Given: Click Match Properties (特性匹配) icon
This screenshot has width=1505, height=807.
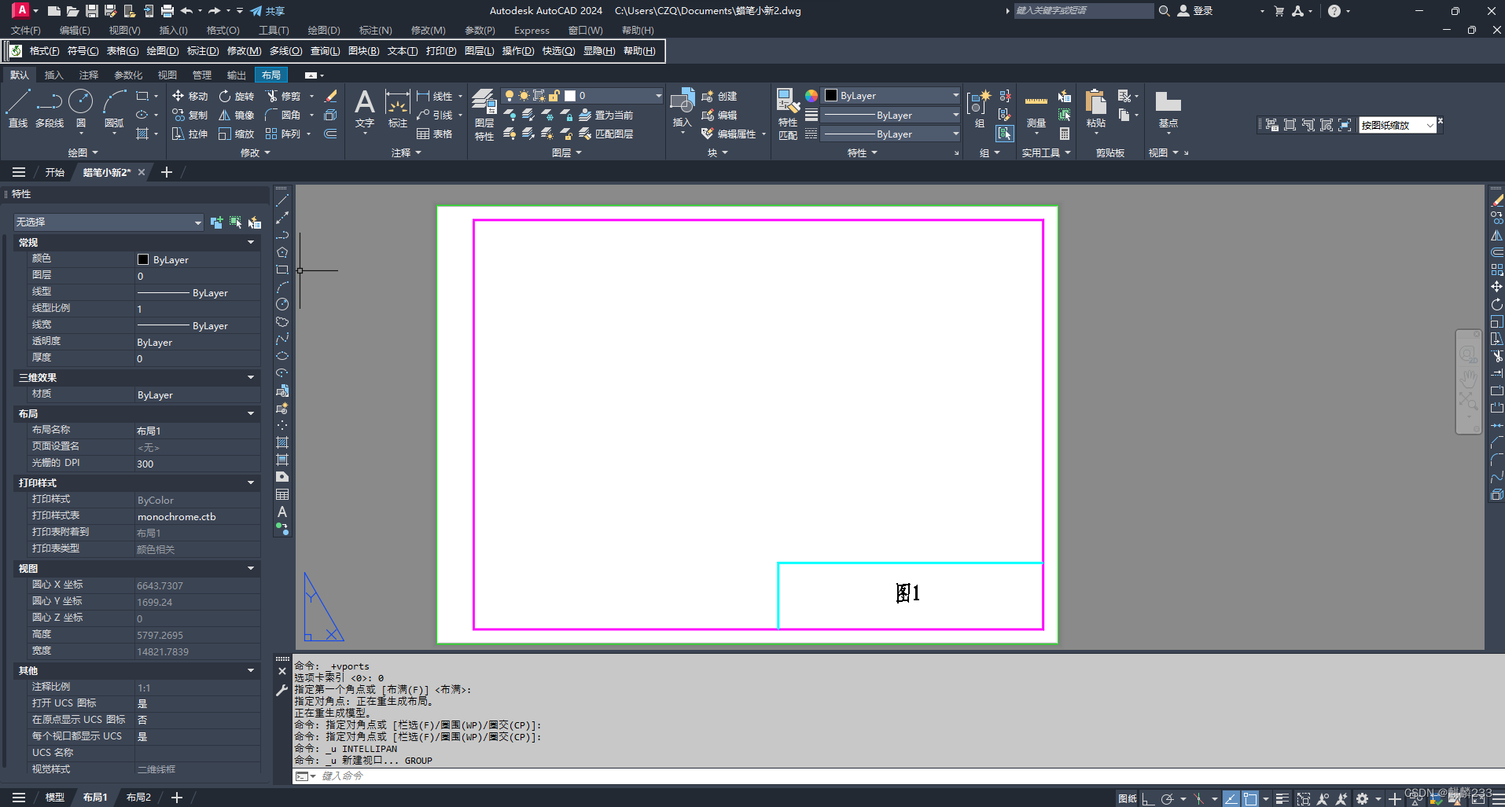Looking at the screenshot, I should (788, 115).
